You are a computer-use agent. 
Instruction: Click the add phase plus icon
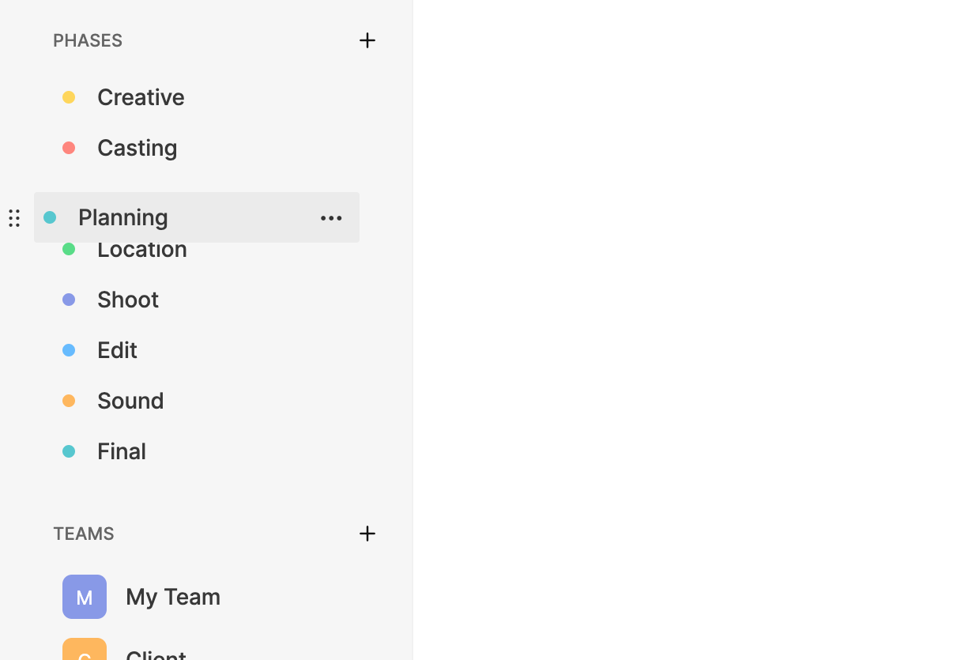(367, 40)
